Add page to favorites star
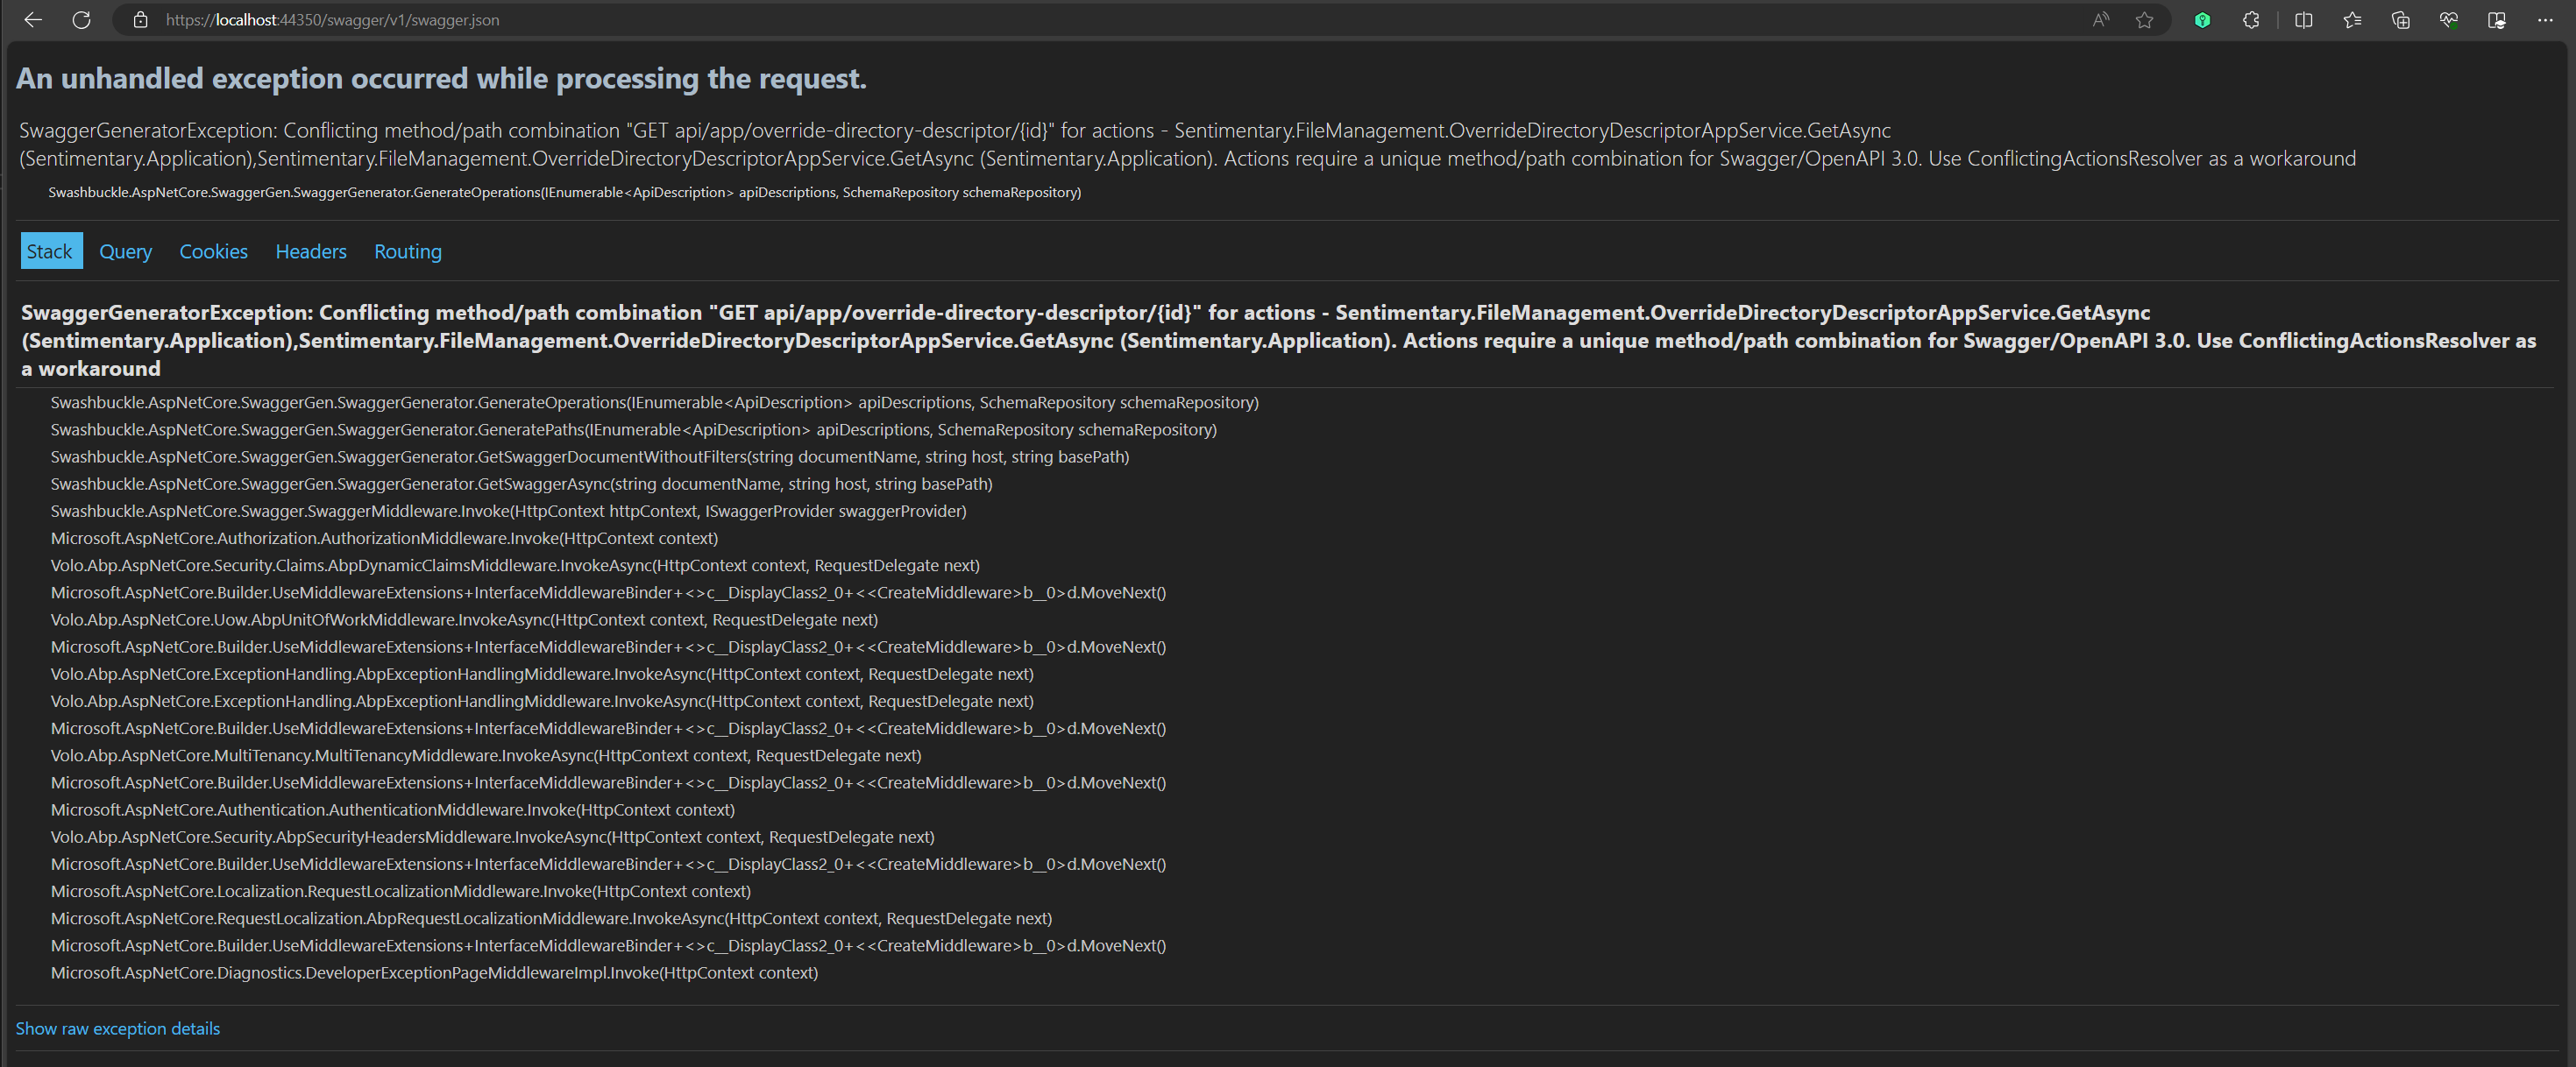 pos(2144,20)
